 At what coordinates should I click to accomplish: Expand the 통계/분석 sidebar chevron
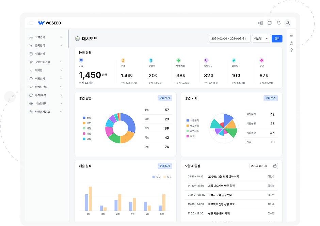[x=61, y=95]
